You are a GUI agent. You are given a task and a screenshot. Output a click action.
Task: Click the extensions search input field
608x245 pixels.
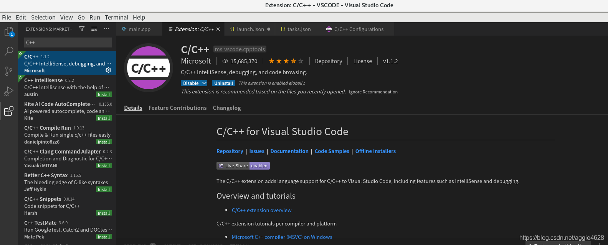point(68,42)
